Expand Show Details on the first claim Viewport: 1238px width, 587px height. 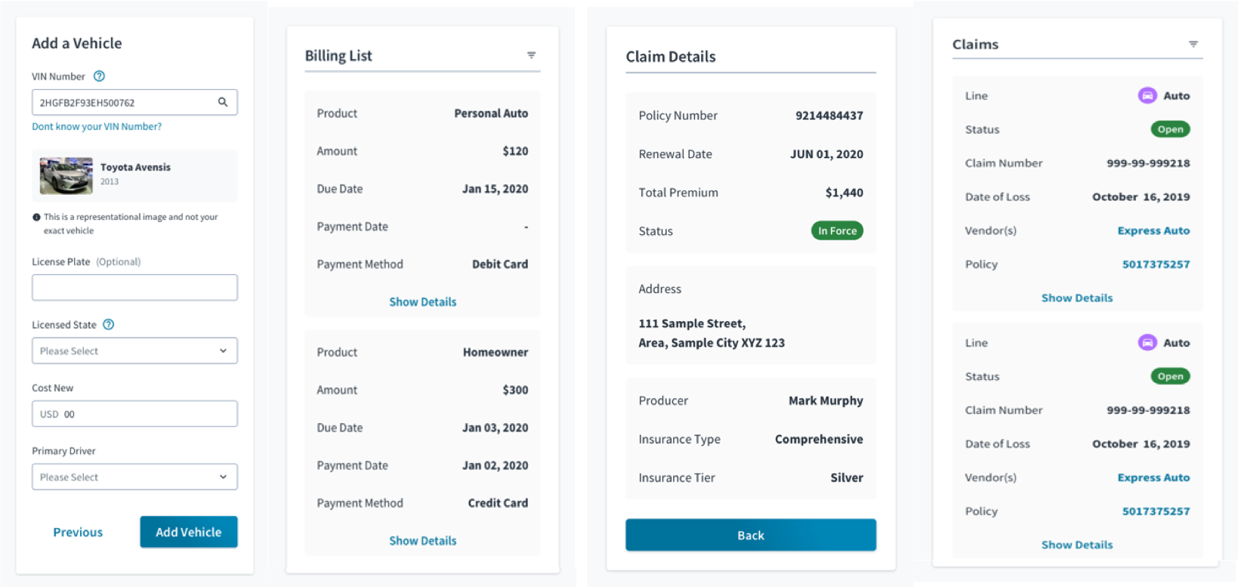pos(1077,298)
